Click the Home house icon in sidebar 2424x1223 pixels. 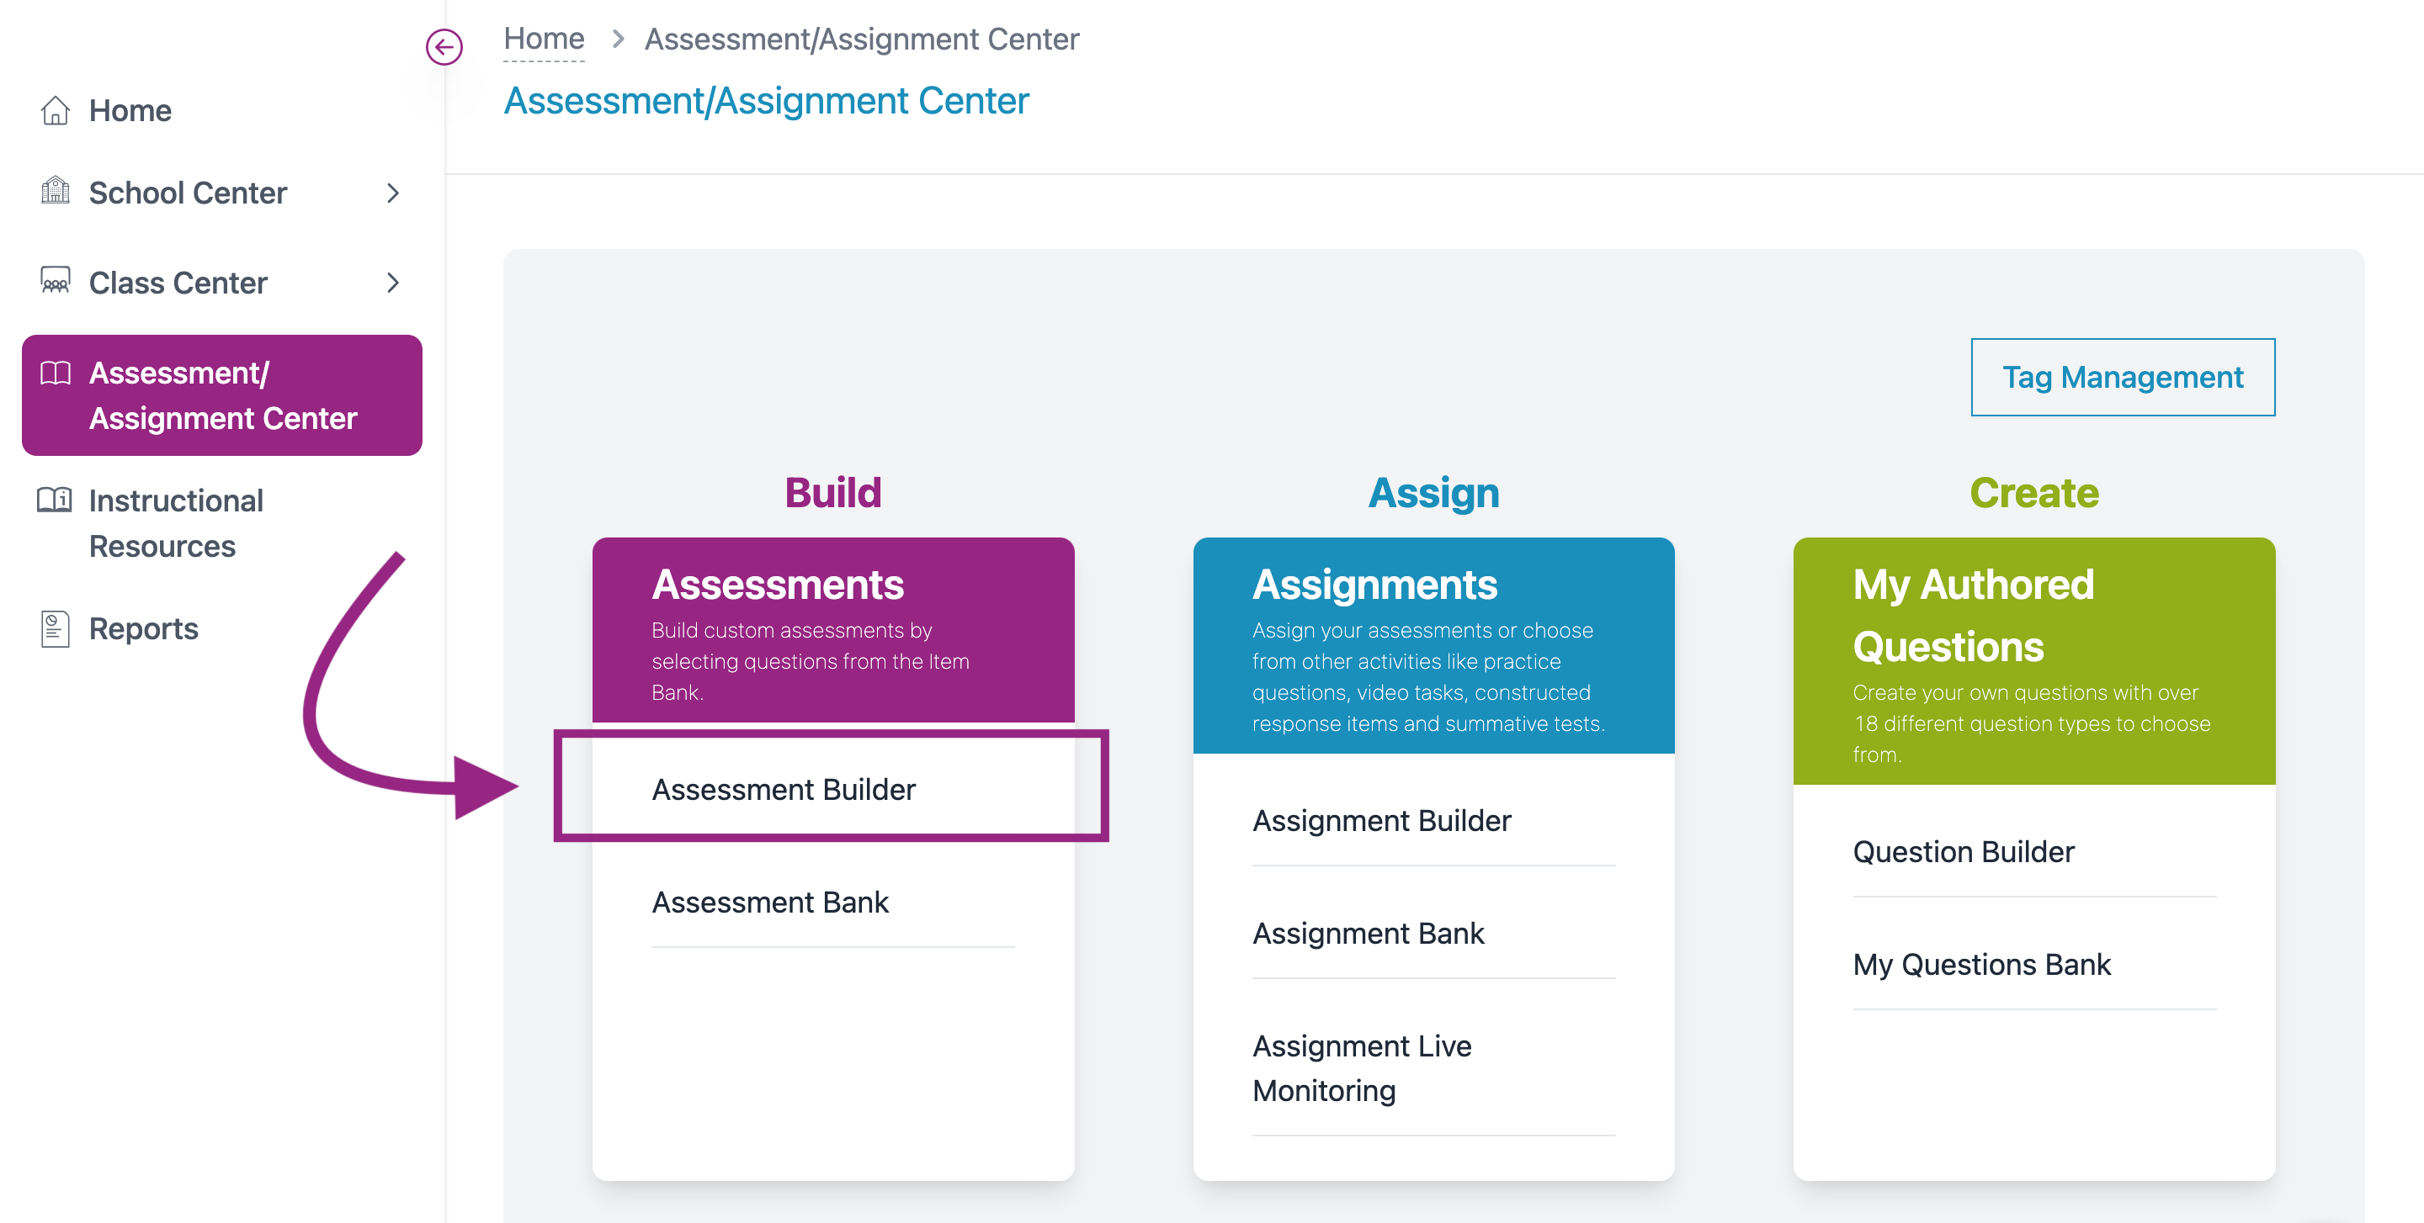pos(55,110)
